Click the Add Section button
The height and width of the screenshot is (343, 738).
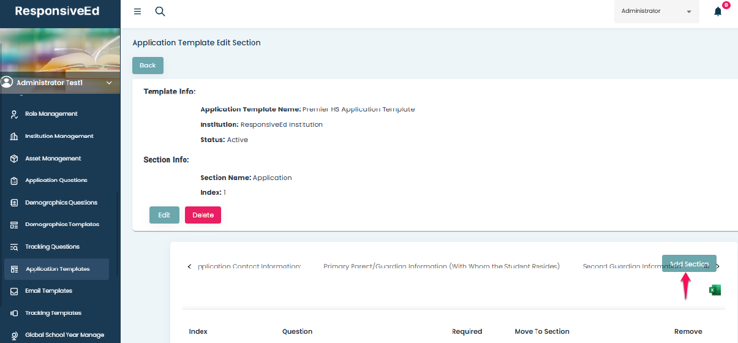pos(688,264)
